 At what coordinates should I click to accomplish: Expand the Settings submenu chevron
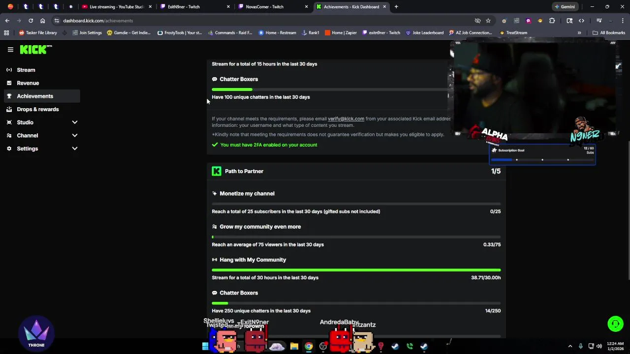(x=75, y=148)
